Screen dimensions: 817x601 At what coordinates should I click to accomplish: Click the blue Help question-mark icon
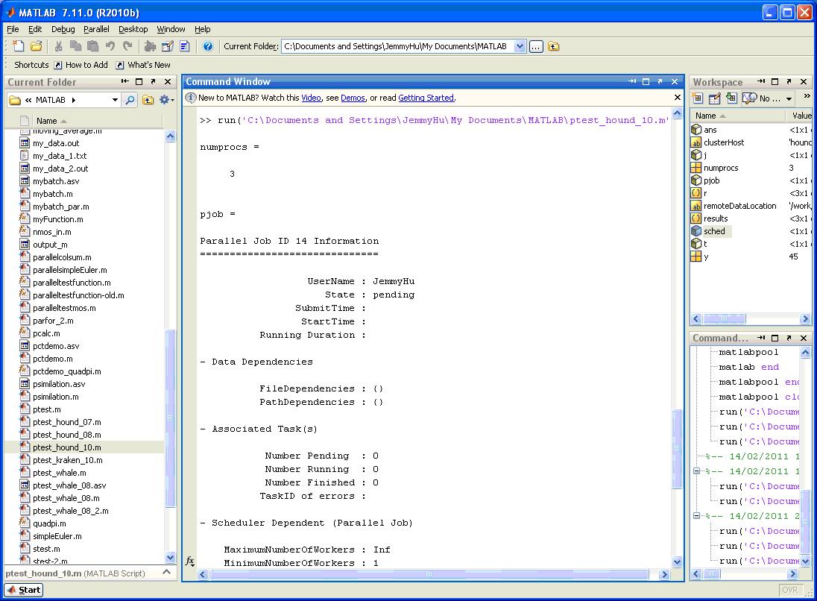pyautogui.click(x=208, y=46)
